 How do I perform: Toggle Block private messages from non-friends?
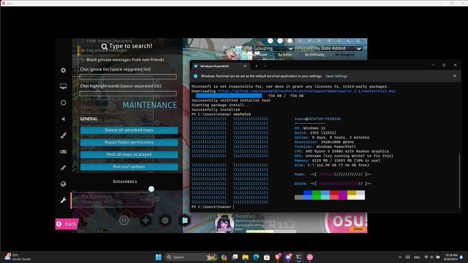(x=122, y=60)
